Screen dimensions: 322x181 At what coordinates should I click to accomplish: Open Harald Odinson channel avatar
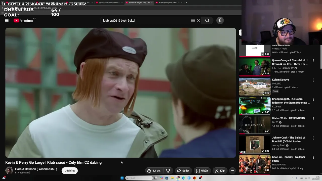click(x=9, y=170)
